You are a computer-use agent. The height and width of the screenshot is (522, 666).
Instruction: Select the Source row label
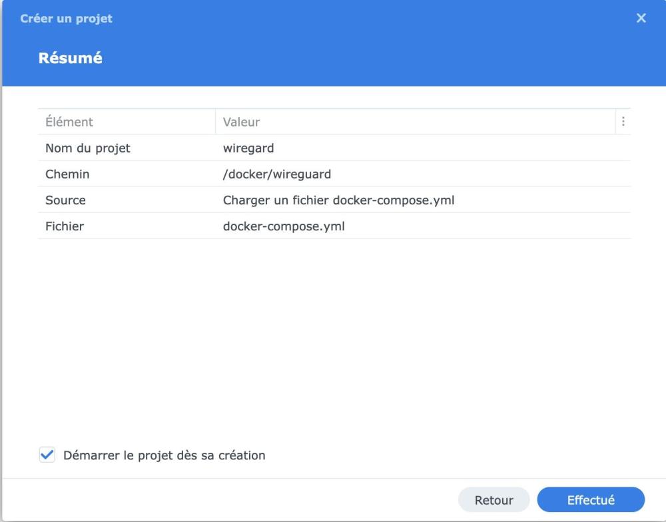pyautogui.click(x=65, y=200)
